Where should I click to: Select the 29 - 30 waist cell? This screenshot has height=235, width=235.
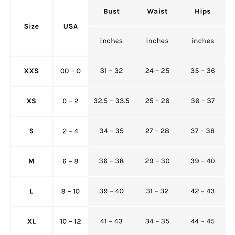click(x=157, y=161)
